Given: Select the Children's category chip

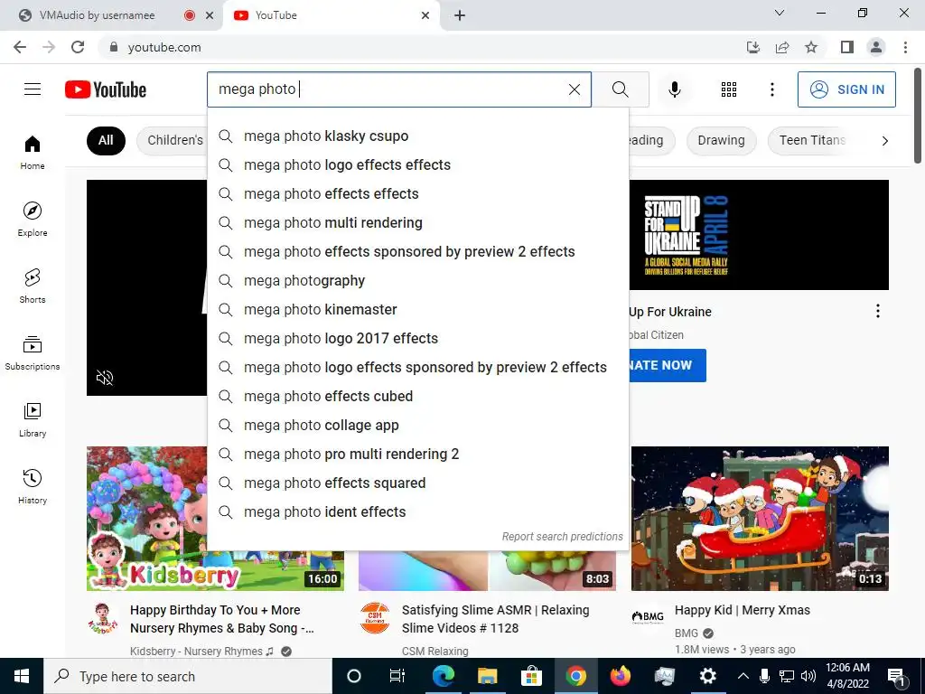Looking at the screenshot, I should point(174,140).
